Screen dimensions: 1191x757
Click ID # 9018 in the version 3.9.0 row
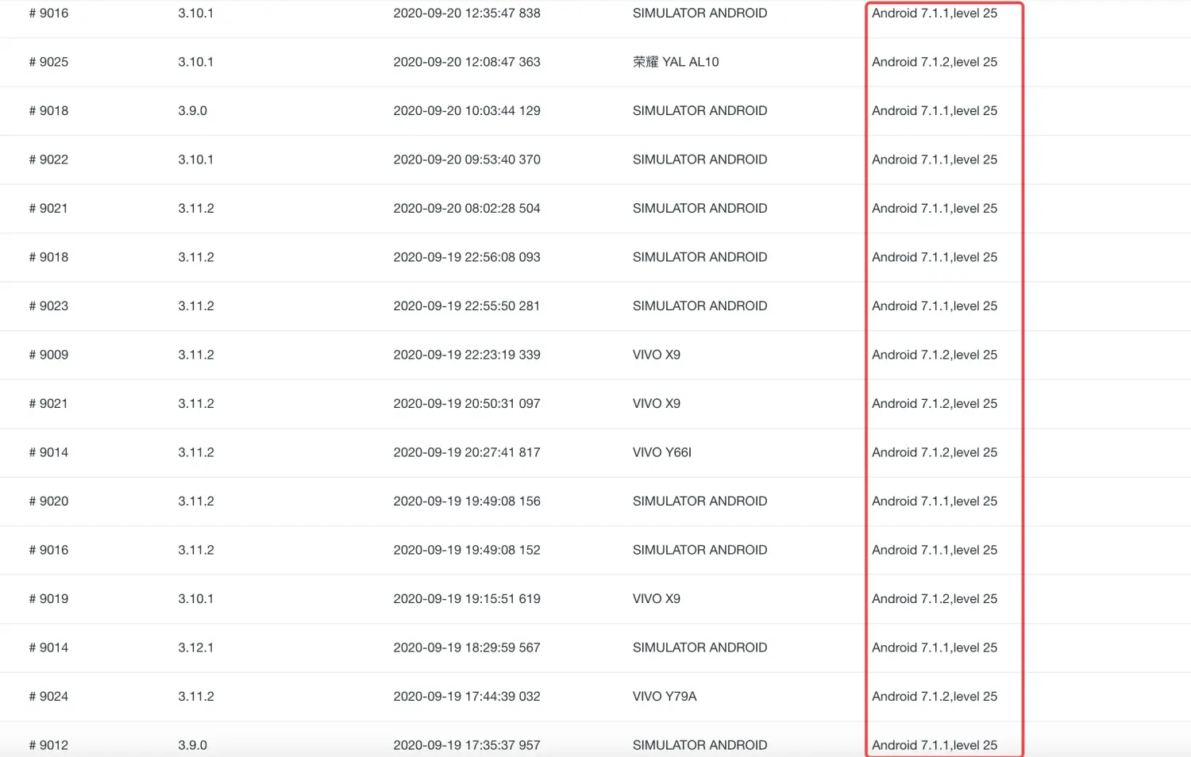[x=48, y=110]
